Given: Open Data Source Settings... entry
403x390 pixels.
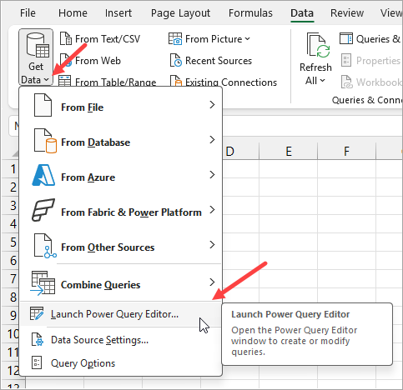Looking at the screenshot, I should (121, 340).
